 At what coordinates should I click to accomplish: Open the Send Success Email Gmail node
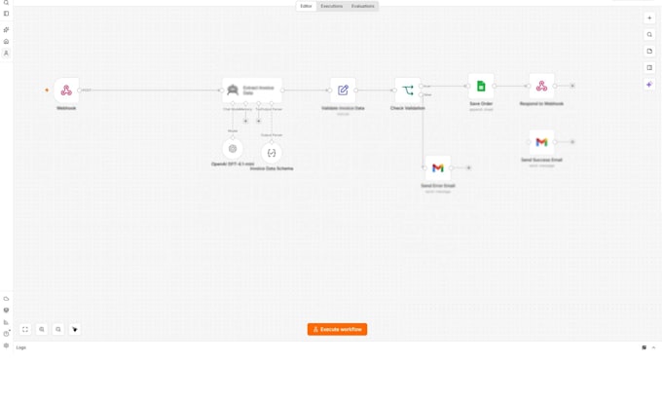(541, 142)
